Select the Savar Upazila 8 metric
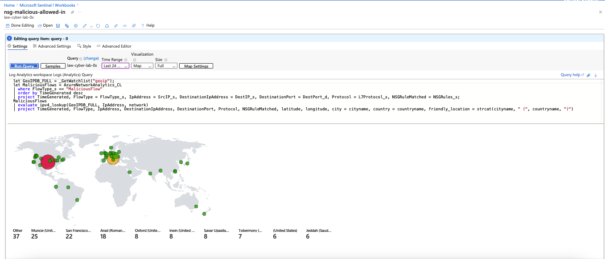Image resolution: width=605 pixels, height=259 pixels. 217,234
